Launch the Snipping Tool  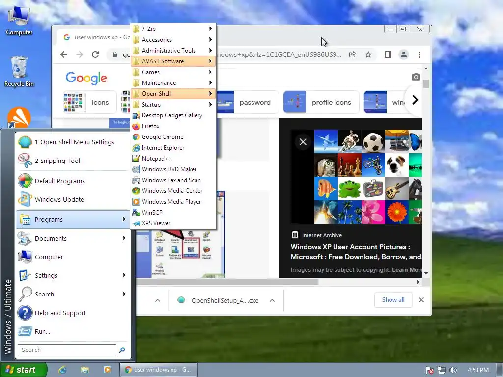tap(73, 161)
